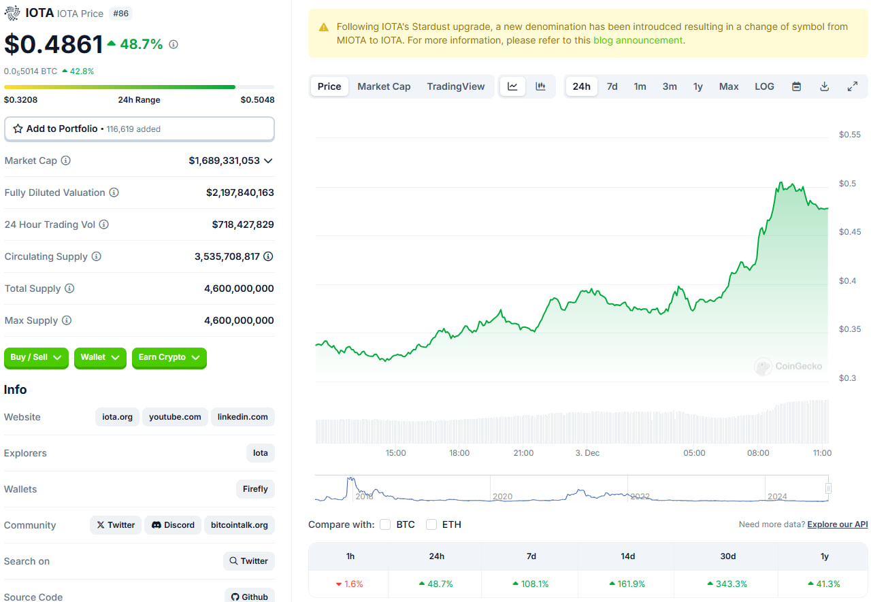Click the 1y change value 41.3%

[x=824, y=584]
